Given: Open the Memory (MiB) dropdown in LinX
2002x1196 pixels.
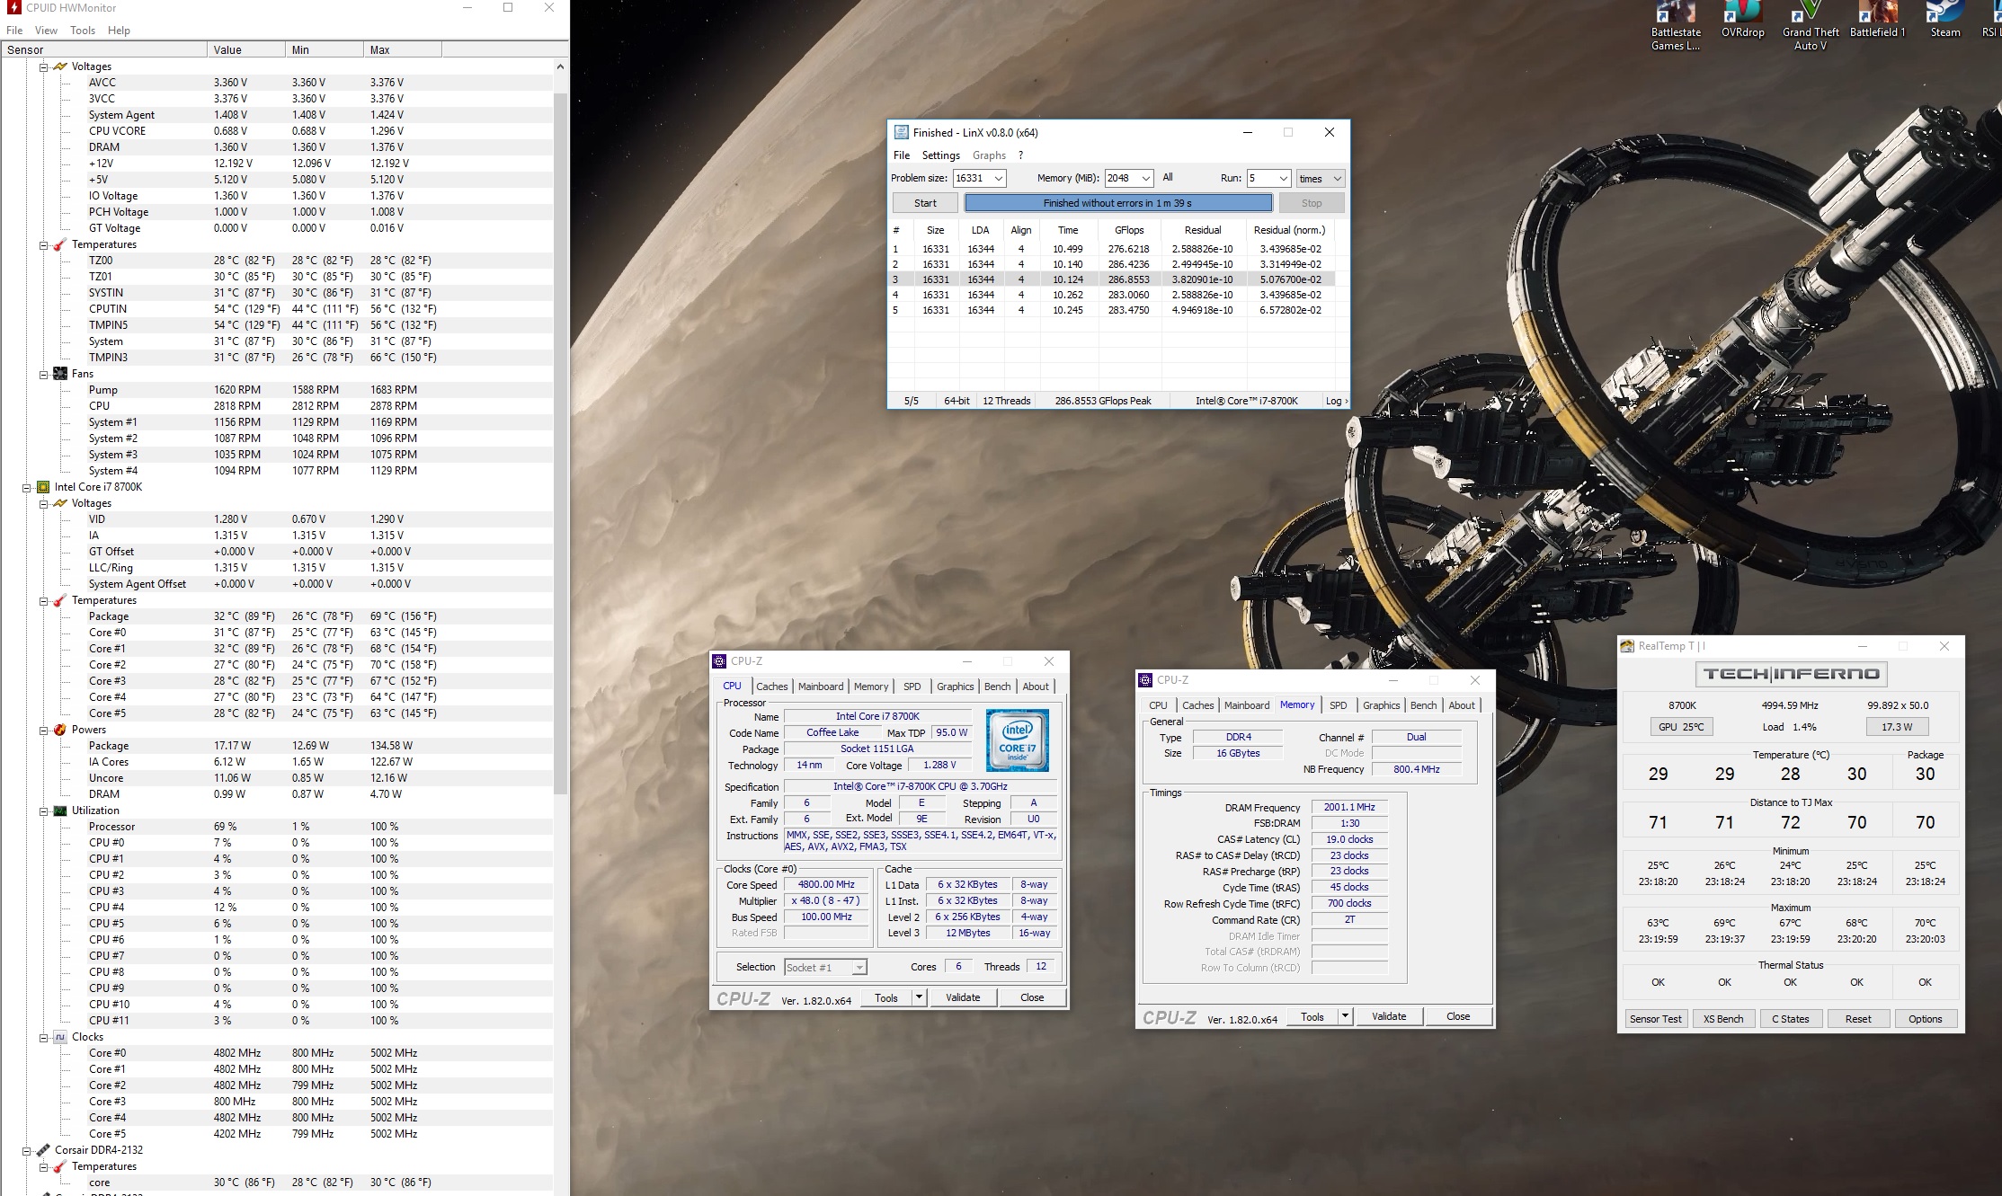Looking at the screenshot, I should tap(1145, 178).
